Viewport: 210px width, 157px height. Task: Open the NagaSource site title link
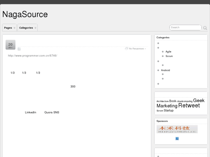pyautogui.click(x=25, y=14)
